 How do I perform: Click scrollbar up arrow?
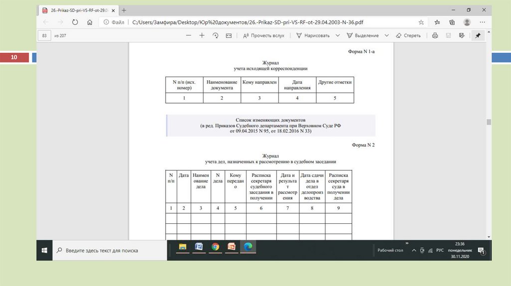[489, 32]
